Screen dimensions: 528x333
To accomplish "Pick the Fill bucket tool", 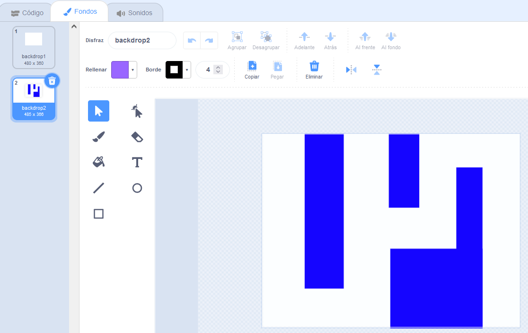I will click(x=98, y=162).
